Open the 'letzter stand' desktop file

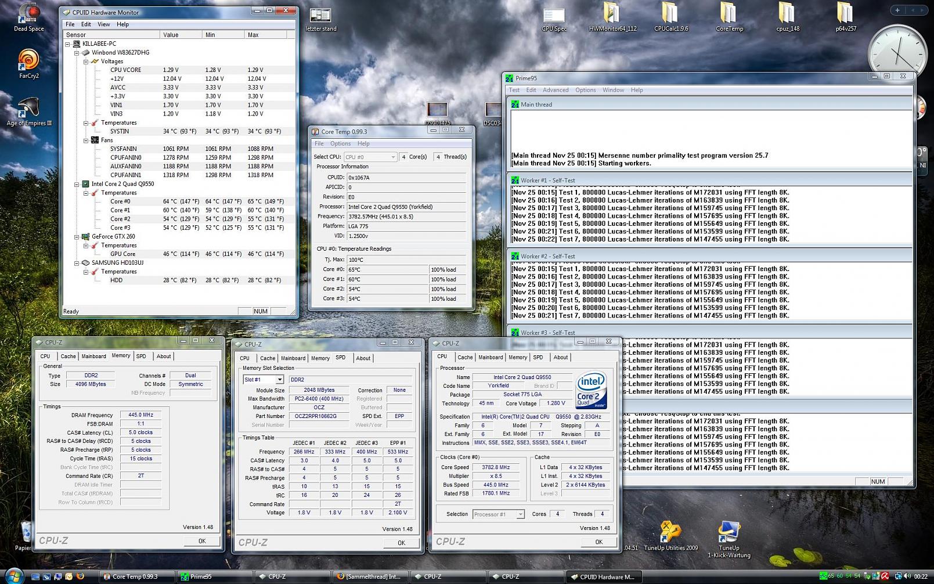pos(320,19)
